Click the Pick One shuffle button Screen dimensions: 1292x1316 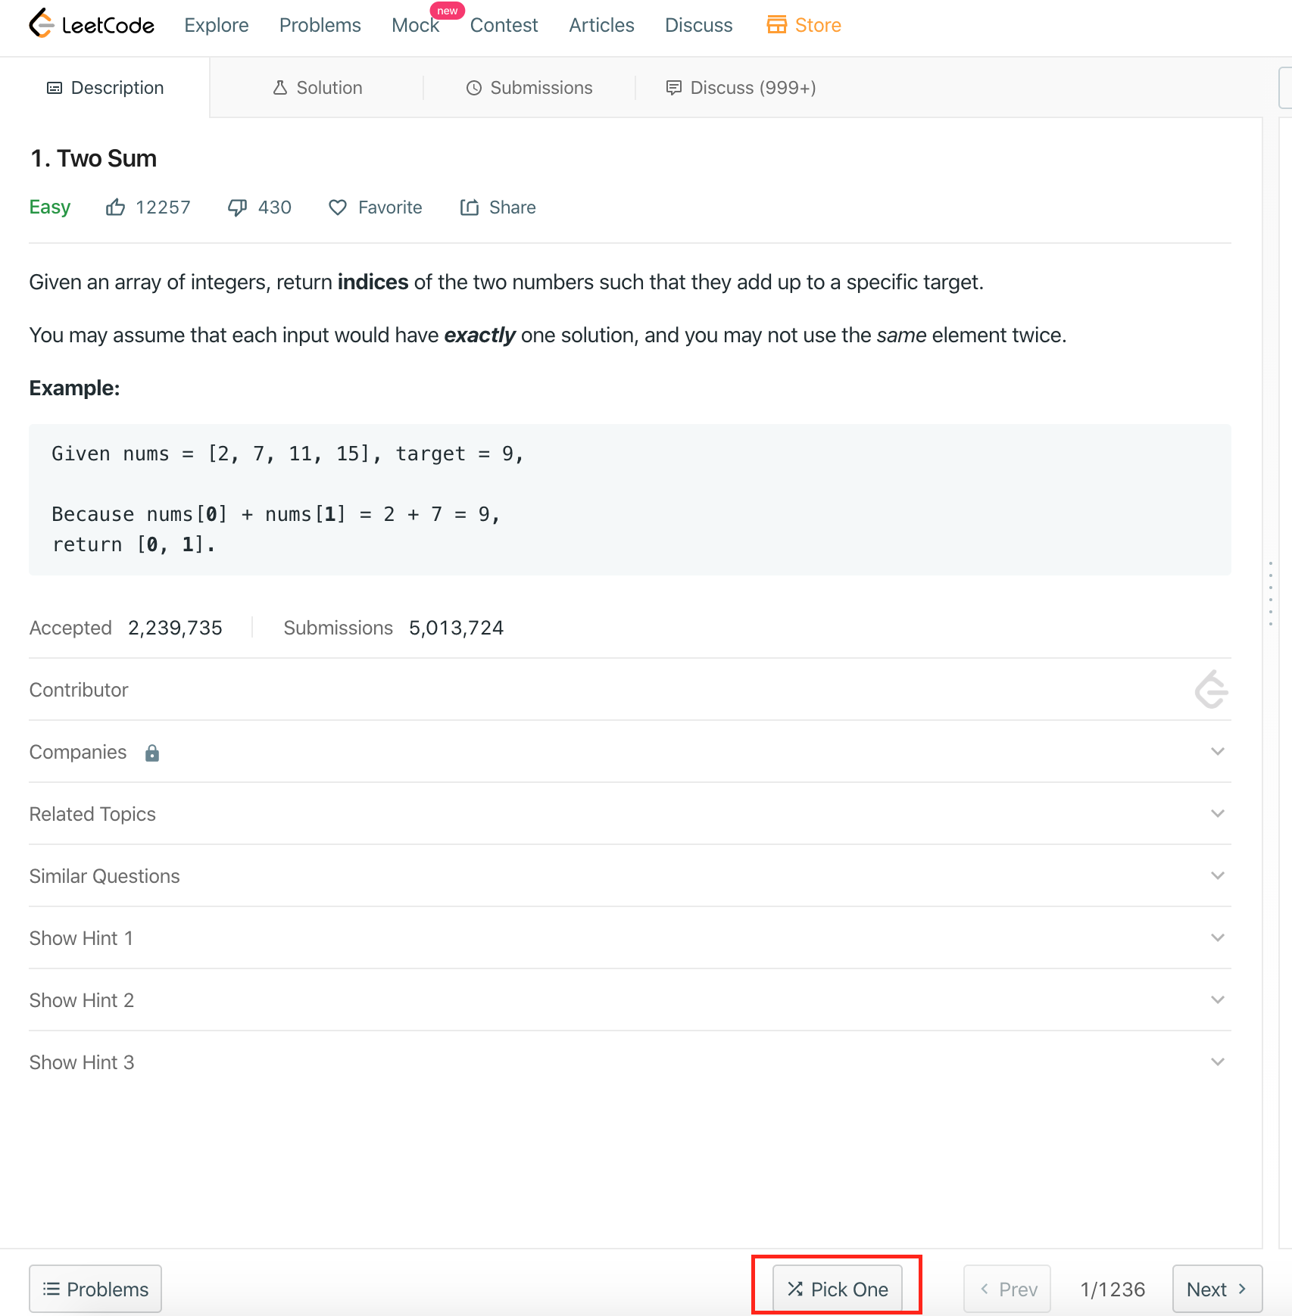pos(837,1289)
